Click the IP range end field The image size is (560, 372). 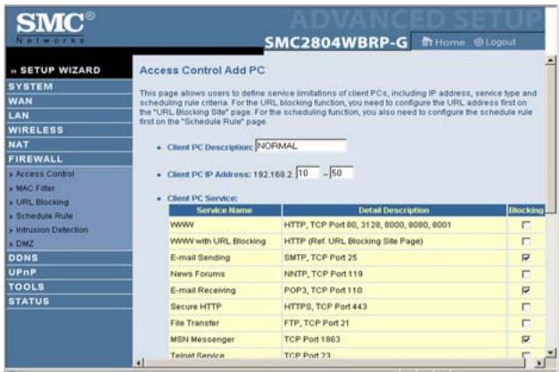(342, 173)
